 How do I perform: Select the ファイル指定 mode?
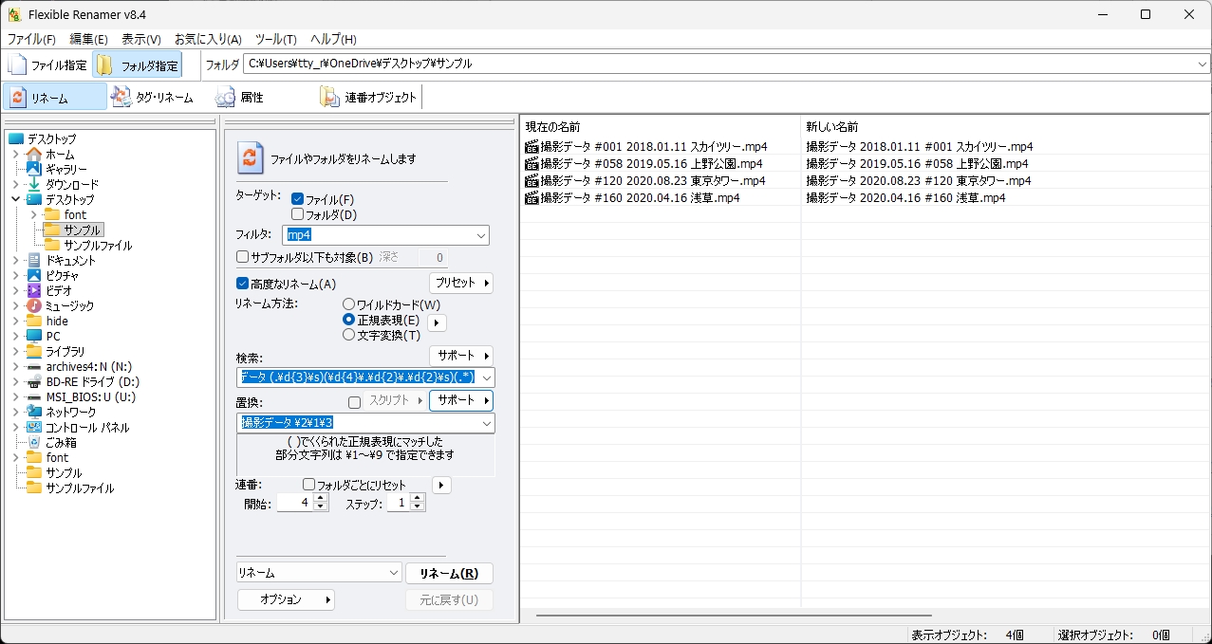(x=47, y=65)
